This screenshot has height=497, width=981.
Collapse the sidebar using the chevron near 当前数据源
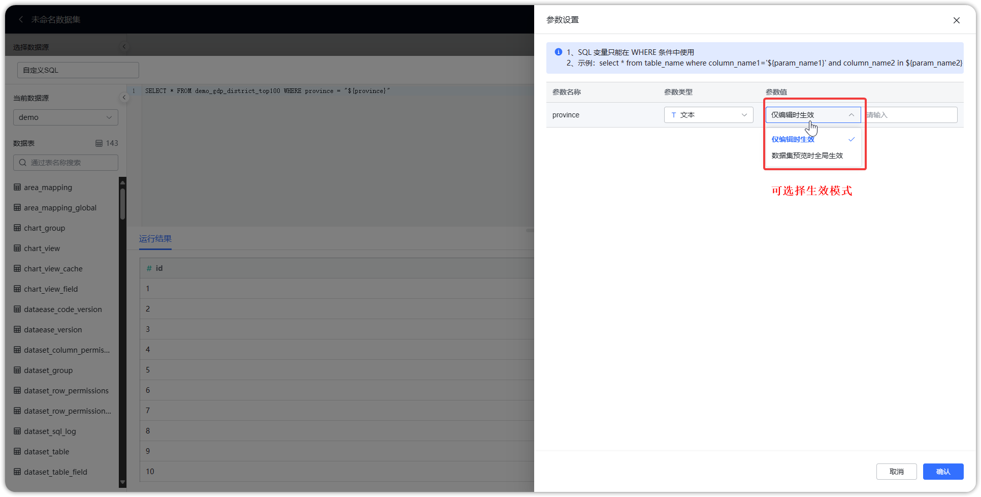[124, 97]
